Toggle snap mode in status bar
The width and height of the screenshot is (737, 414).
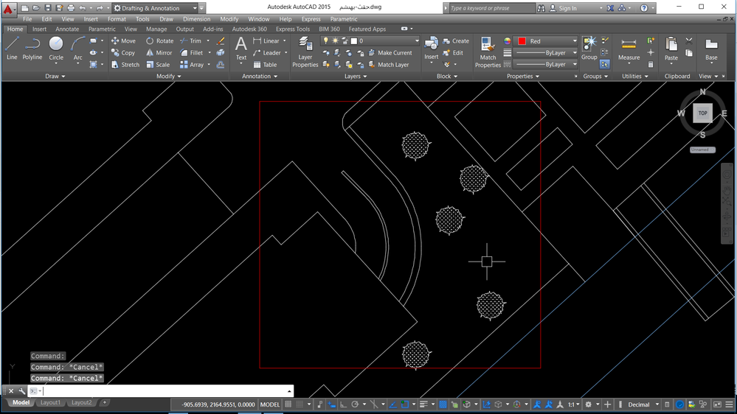pyautogui.click(x=300, y=404)
